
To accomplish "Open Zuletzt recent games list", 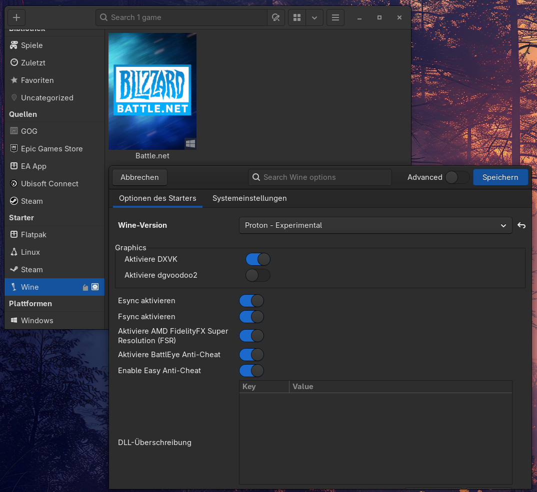I will pos(54,62).
